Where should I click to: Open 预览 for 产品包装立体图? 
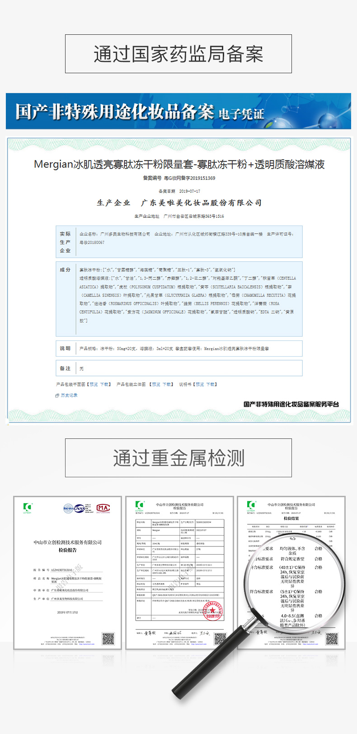point(156,385)
